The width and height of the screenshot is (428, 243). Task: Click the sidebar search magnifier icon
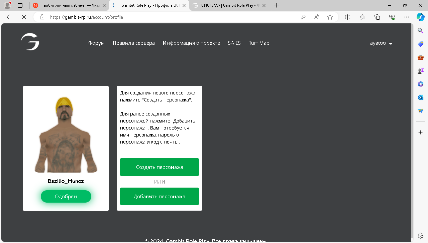pos(421,31)
